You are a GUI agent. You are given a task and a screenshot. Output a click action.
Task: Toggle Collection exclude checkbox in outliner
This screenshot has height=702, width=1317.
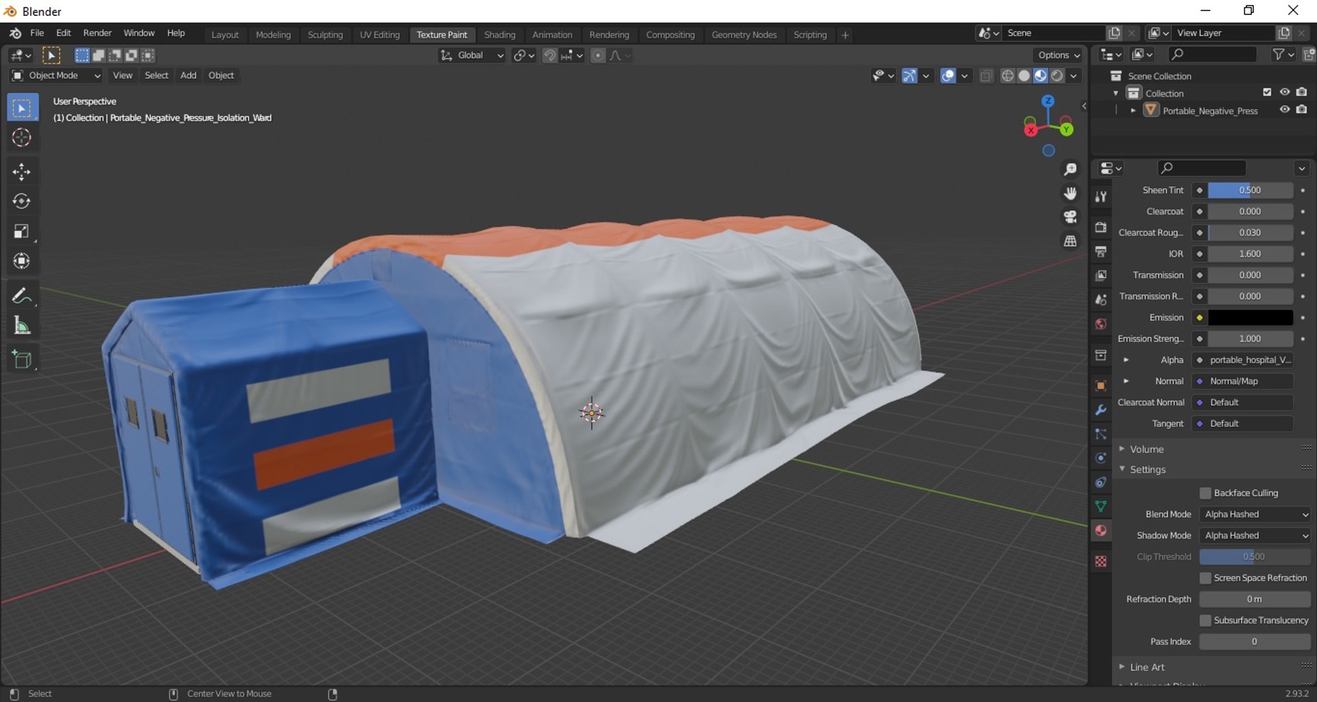point(1267,93)
